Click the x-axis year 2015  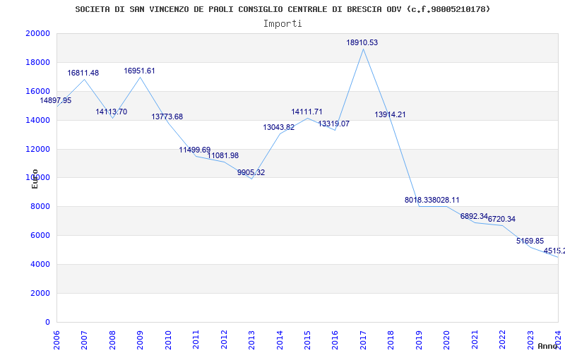pyautogui.click(x=307, y=340)
